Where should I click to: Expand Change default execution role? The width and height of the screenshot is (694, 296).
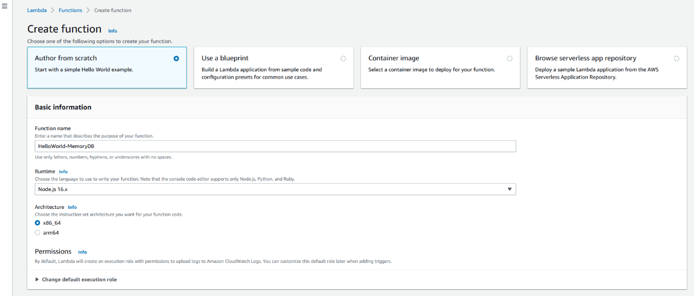click(x=79, y=280)
